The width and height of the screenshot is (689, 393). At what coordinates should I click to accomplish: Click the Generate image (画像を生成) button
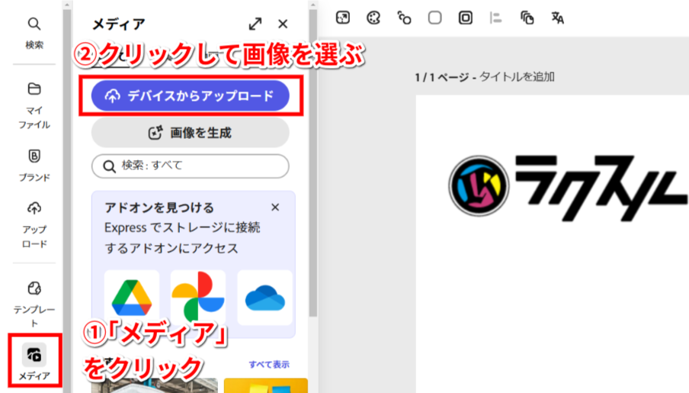(x=190, y=133)
